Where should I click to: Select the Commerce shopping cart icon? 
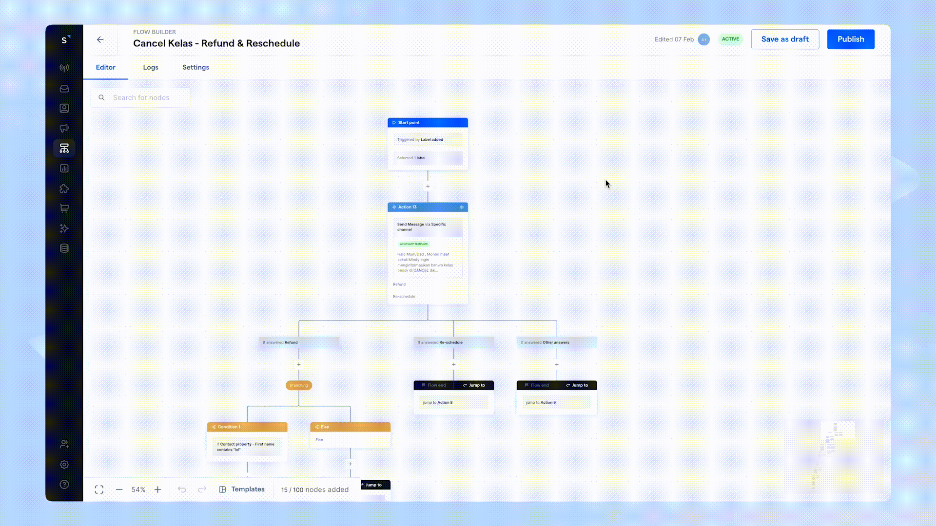click(64, 208)
